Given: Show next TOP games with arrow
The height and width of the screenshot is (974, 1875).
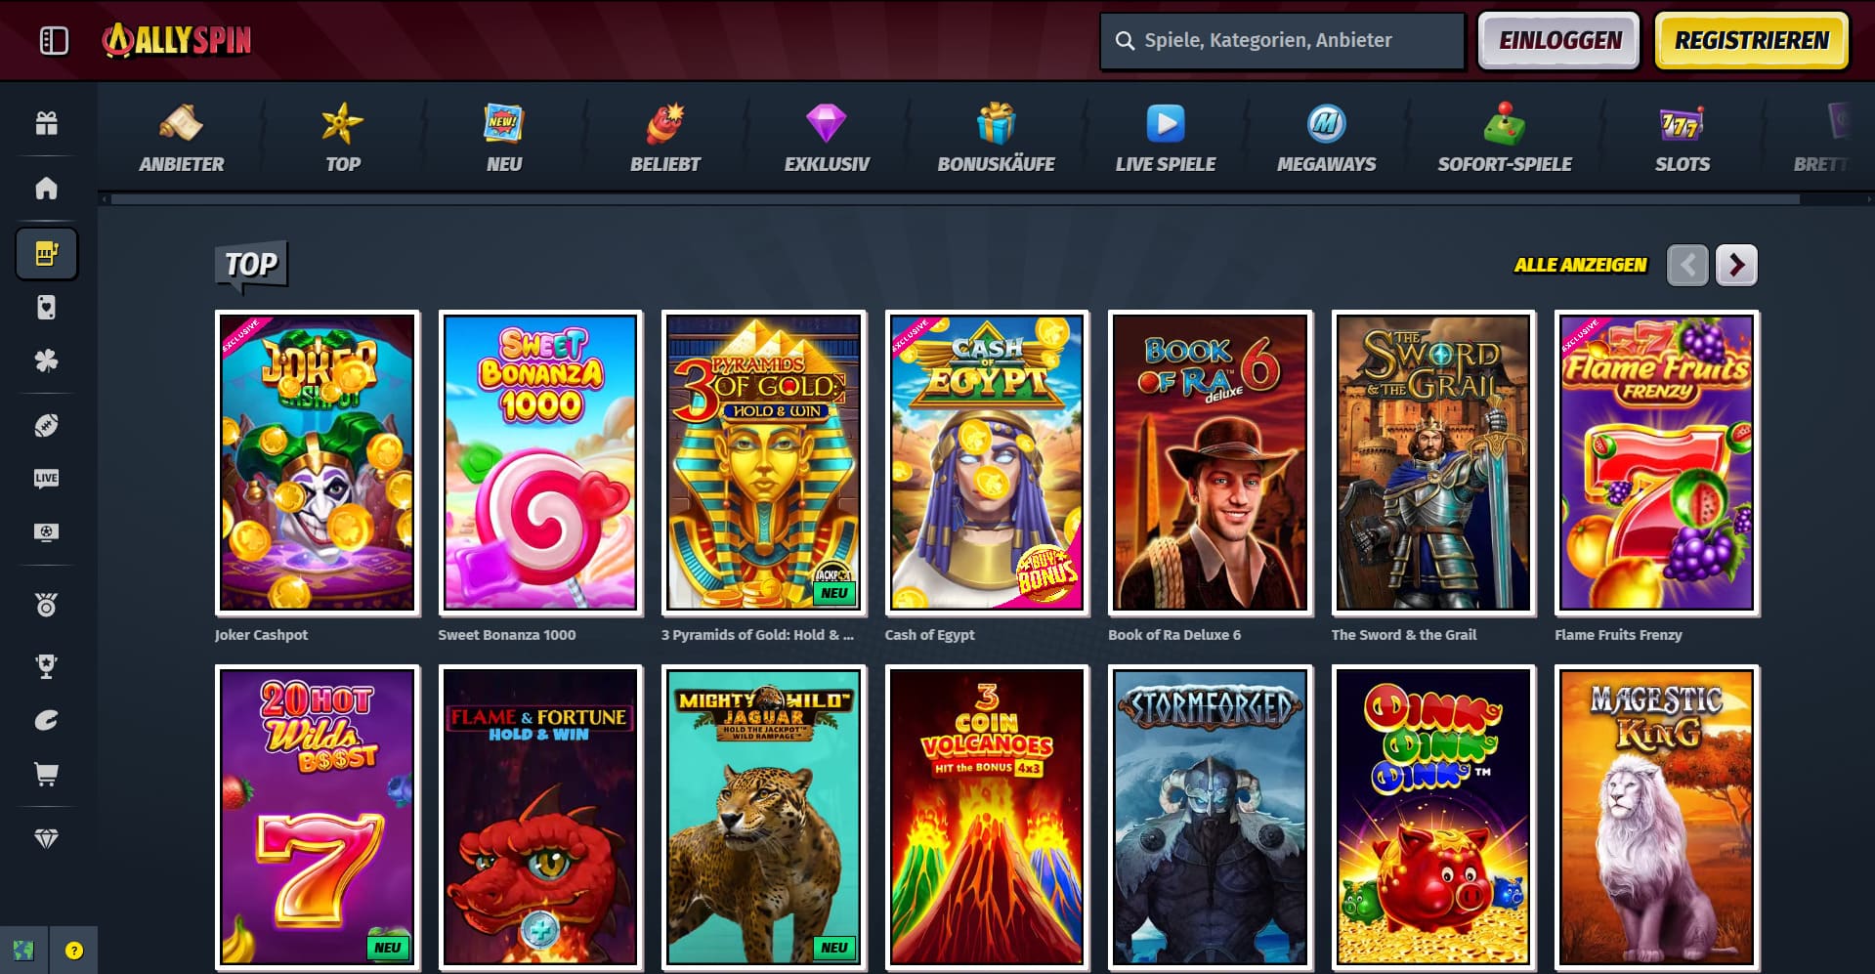Looking at the screenshot, I should pos(1736,265).
